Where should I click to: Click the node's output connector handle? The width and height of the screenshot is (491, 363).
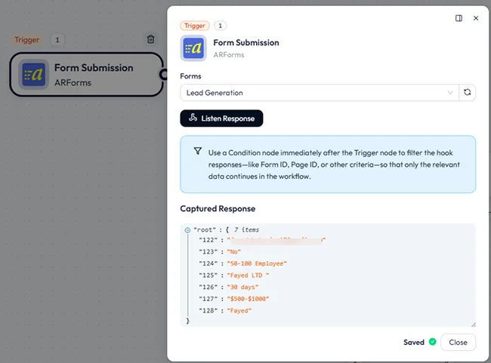click(x=162, y=74)
